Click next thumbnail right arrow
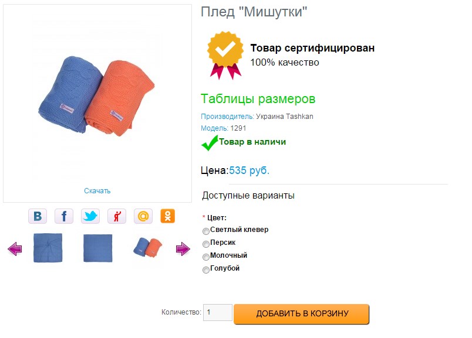Screen dimensions: 472x338 coord(183,249)
